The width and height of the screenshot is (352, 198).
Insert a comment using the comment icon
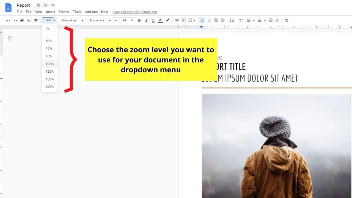coord(183,20)
